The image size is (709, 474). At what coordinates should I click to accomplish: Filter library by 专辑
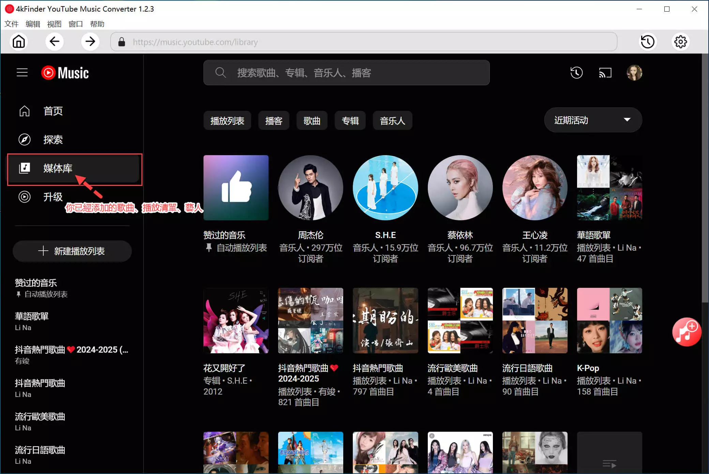click(x=350, y=121)
